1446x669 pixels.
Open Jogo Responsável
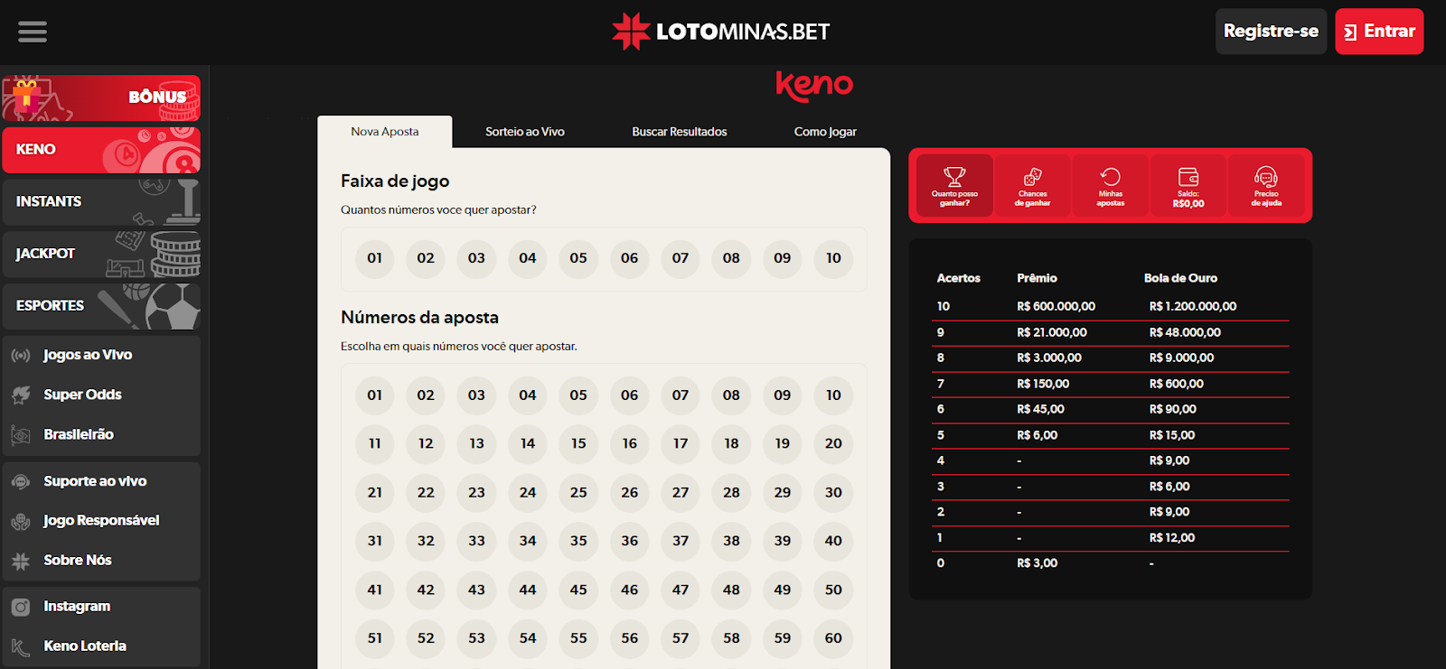(x=101, y=520)
